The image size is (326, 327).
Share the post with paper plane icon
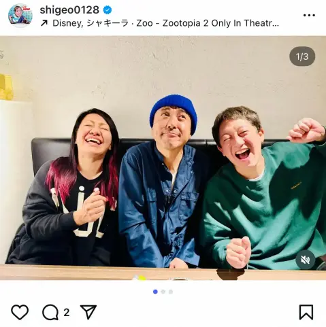pos(88,312)
